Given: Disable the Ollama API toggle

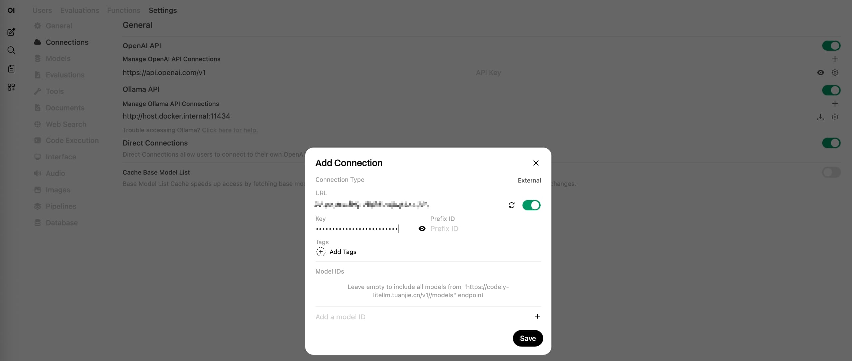Looking at the screenshot, I should [831, 90].
